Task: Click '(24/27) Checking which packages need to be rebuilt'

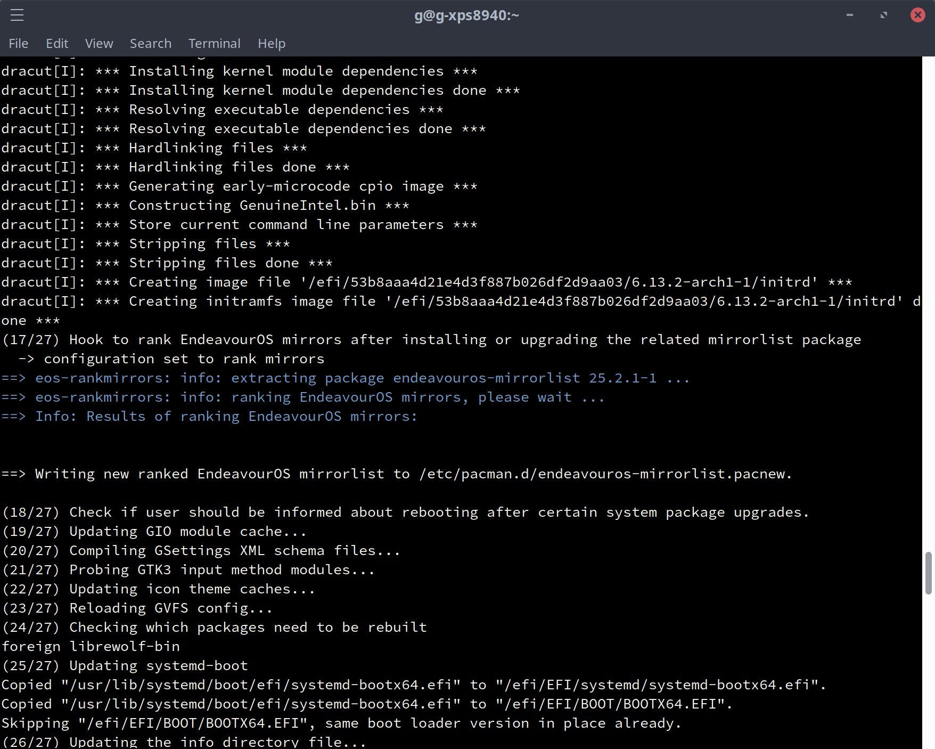Action: point(214,628)
